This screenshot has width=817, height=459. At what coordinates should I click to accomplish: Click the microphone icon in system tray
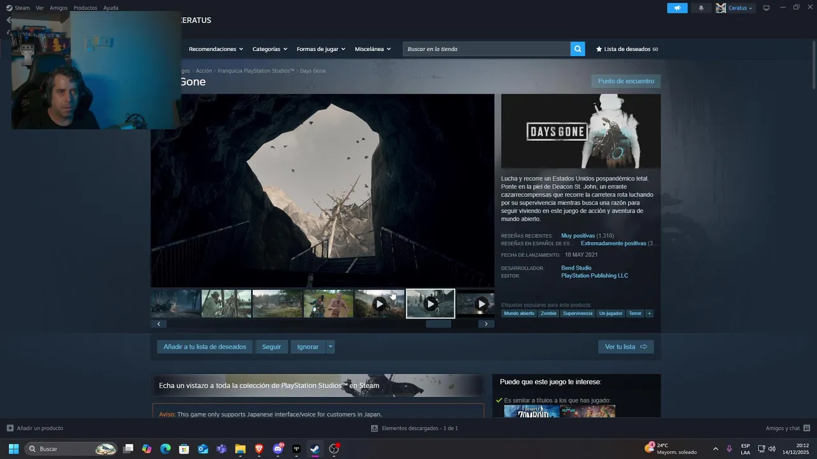click(x=729, y=449)
